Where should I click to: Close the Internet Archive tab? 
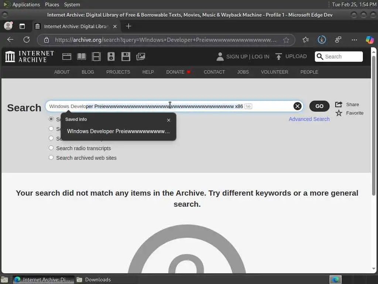115,26
